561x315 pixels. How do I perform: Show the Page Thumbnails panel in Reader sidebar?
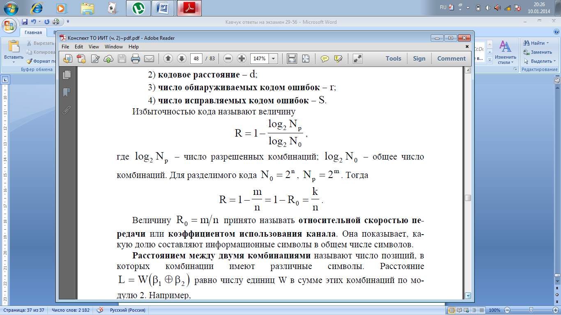coord(67,74)
